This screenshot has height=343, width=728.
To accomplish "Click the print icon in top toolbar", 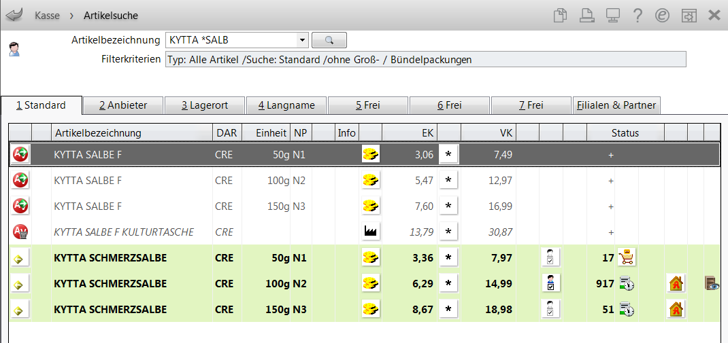I will point(587,16).
